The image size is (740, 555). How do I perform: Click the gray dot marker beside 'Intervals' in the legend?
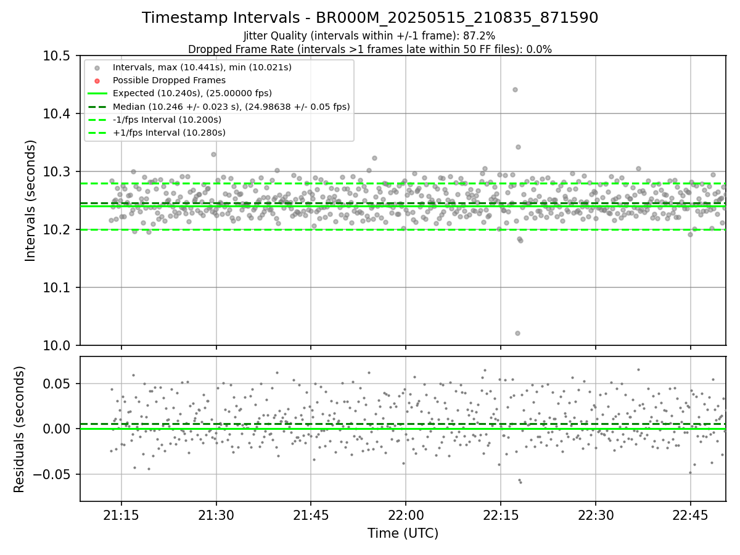point(98,67)
